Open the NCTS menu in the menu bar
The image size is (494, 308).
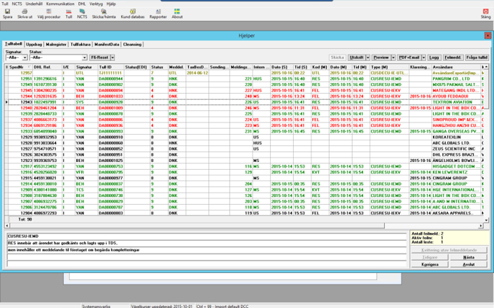pos(17,4)
